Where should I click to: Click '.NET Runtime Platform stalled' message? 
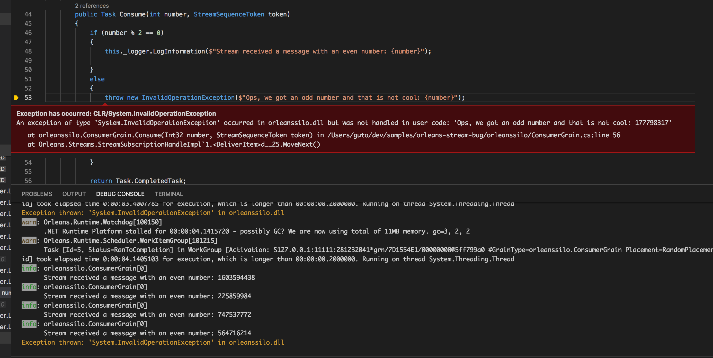[x=257, y=231]
